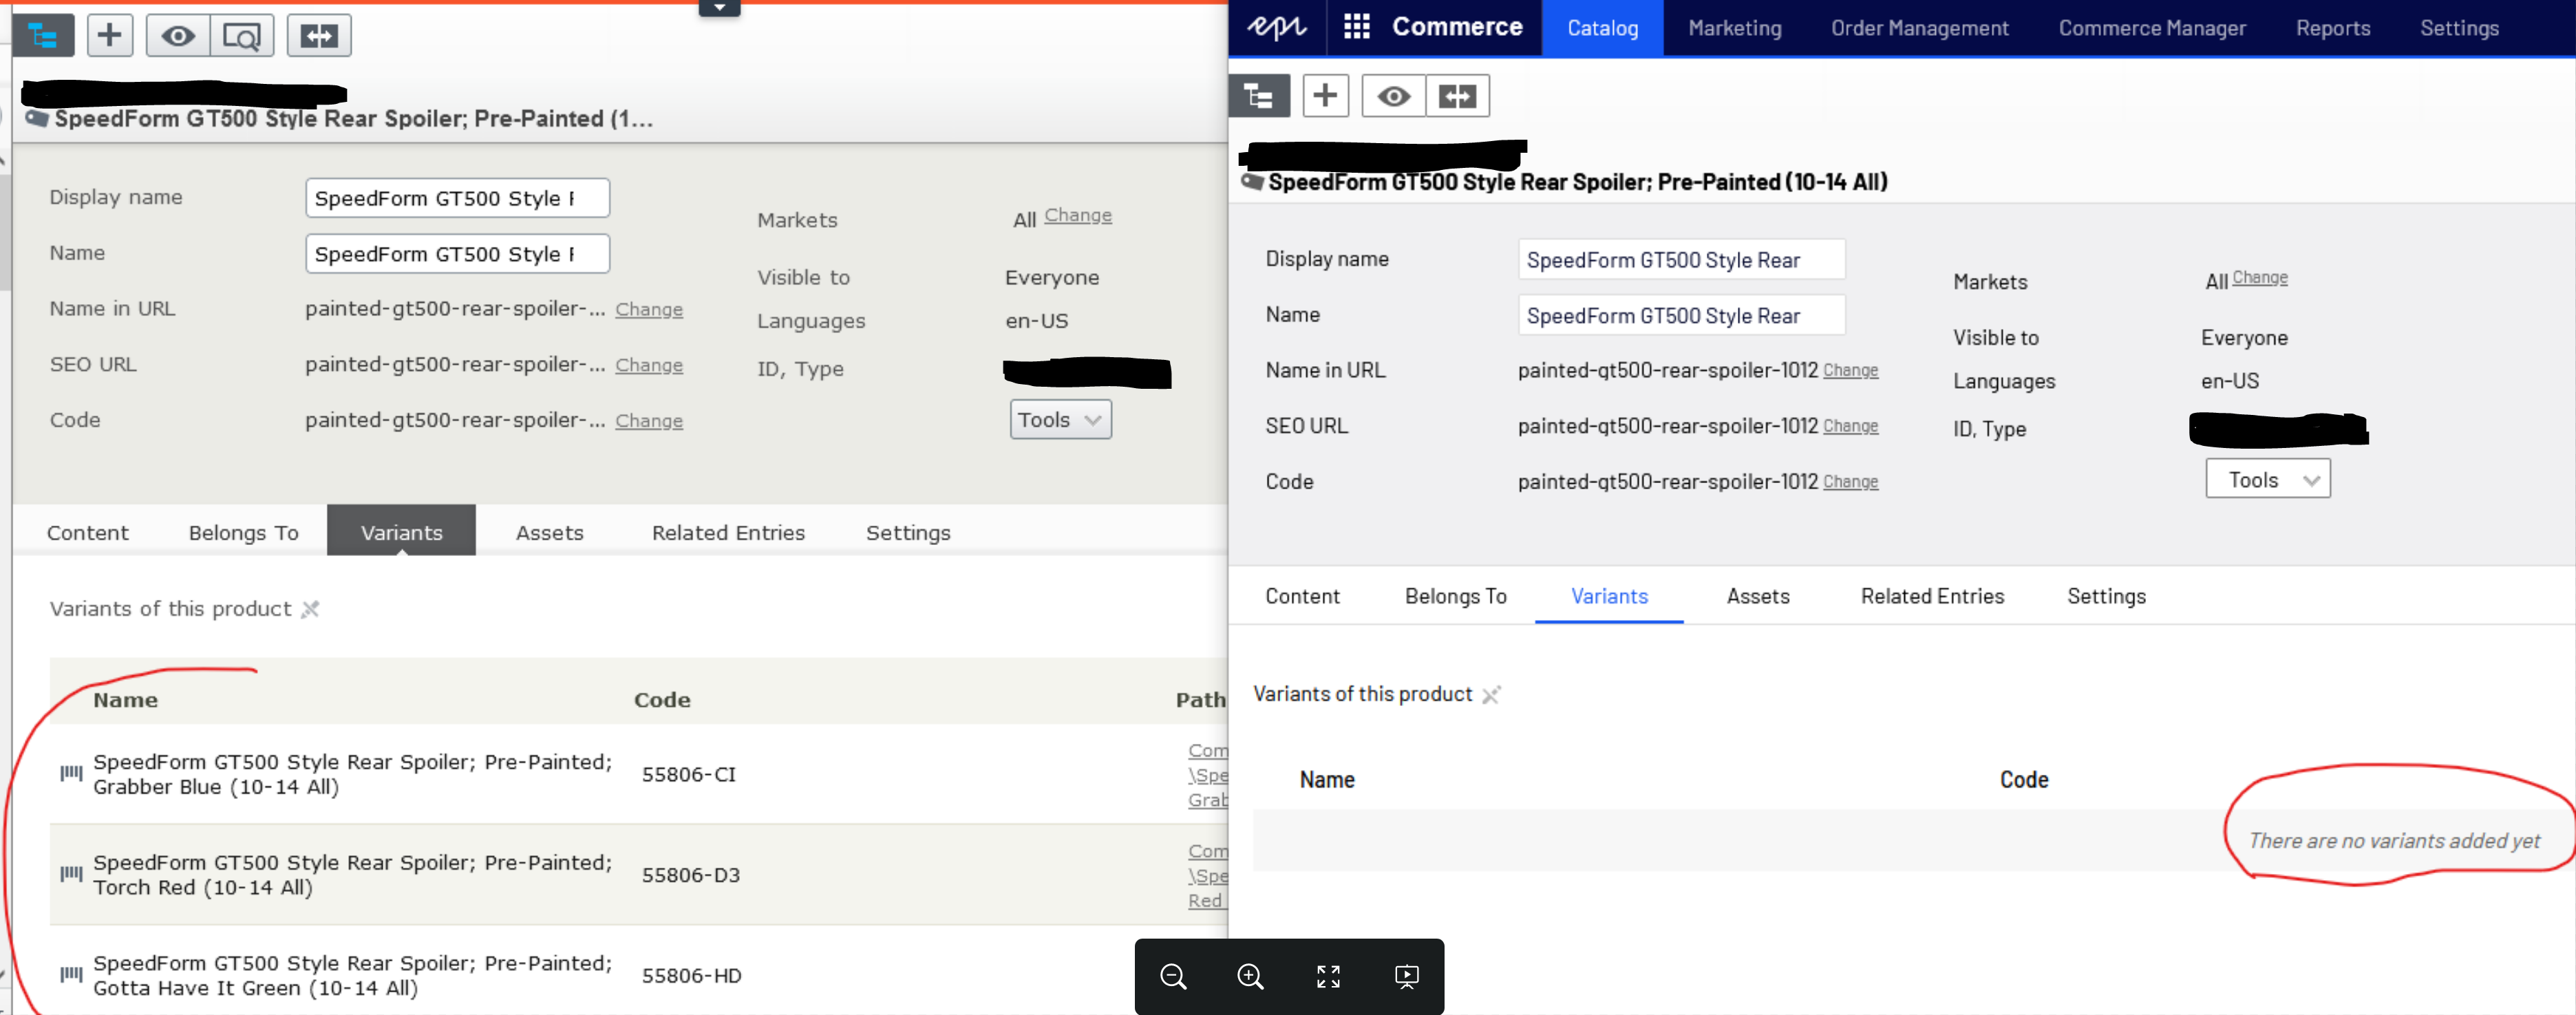2576x1015 pixels.
Task: Click the zoom in magnifier icon
Action: [x=1250, y=976]
